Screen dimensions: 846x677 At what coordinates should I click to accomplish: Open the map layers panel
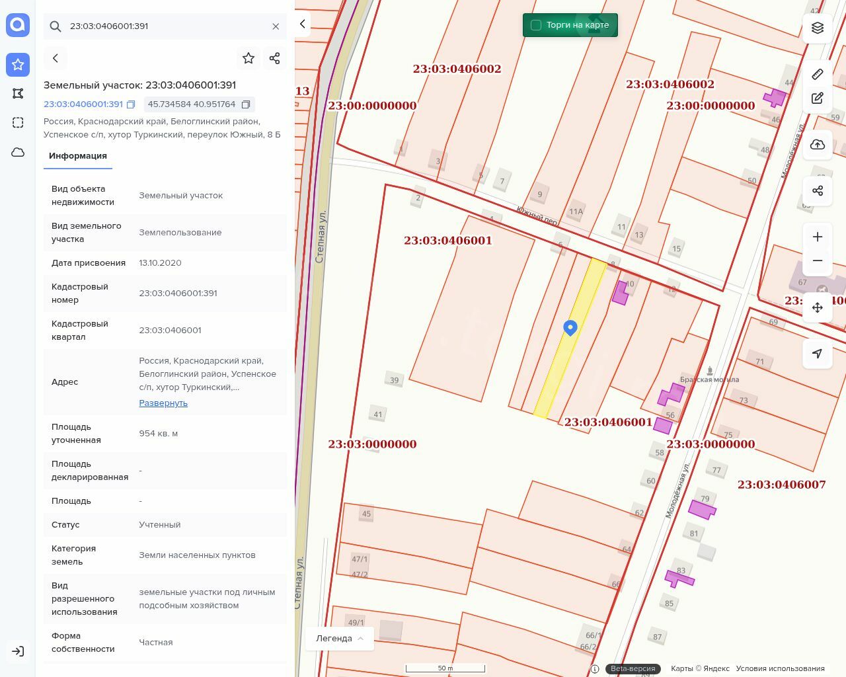818,28
